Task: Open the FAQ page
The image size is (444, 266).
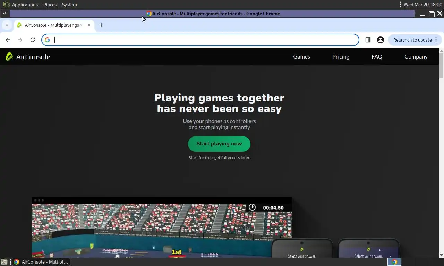Action: [x=377, y=56]
